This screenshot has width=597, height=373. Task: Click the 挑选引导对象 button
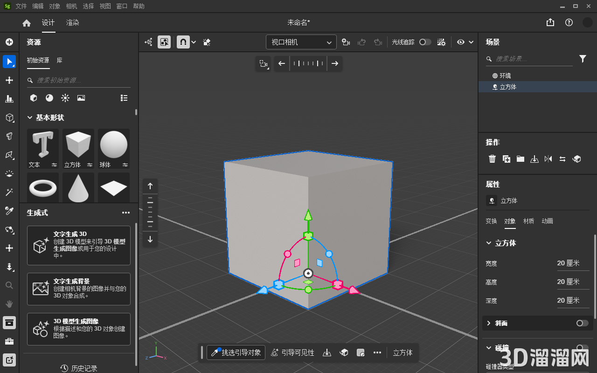click(236, 352)
